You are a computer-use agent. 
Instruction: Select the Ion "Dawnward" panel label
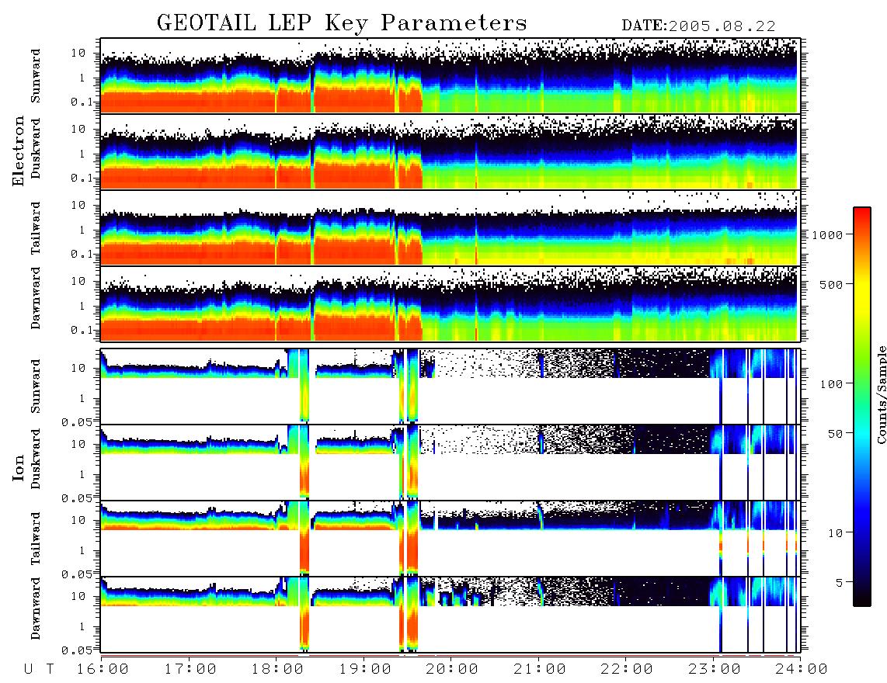coord(36,608)
